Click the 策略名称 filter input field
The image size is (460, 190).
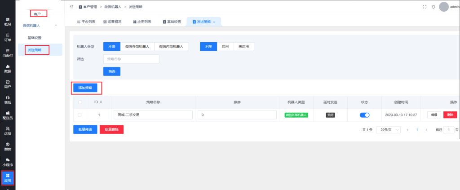click(x=131, y=59)
